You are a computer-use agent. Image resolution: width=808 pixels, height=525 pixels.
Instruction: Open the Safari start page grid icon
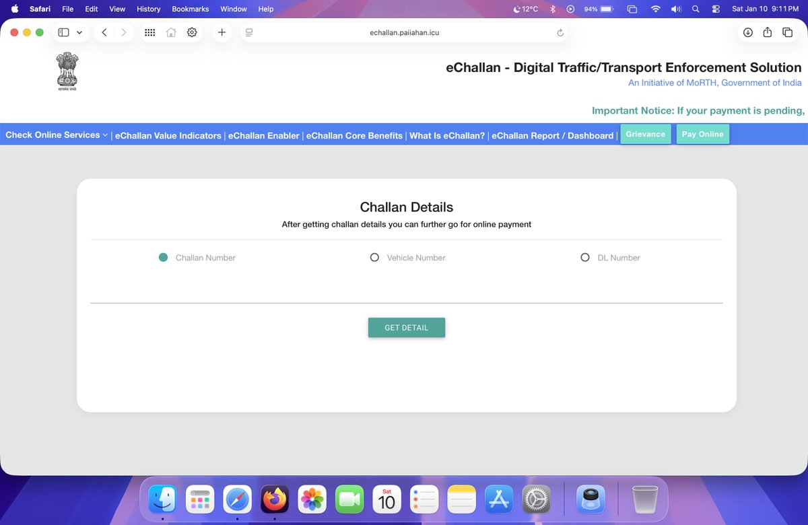150,32
